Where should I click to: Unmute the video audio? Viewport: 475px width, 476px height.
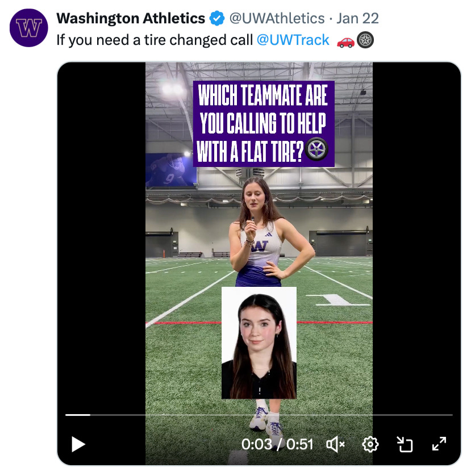click(335, 444)
